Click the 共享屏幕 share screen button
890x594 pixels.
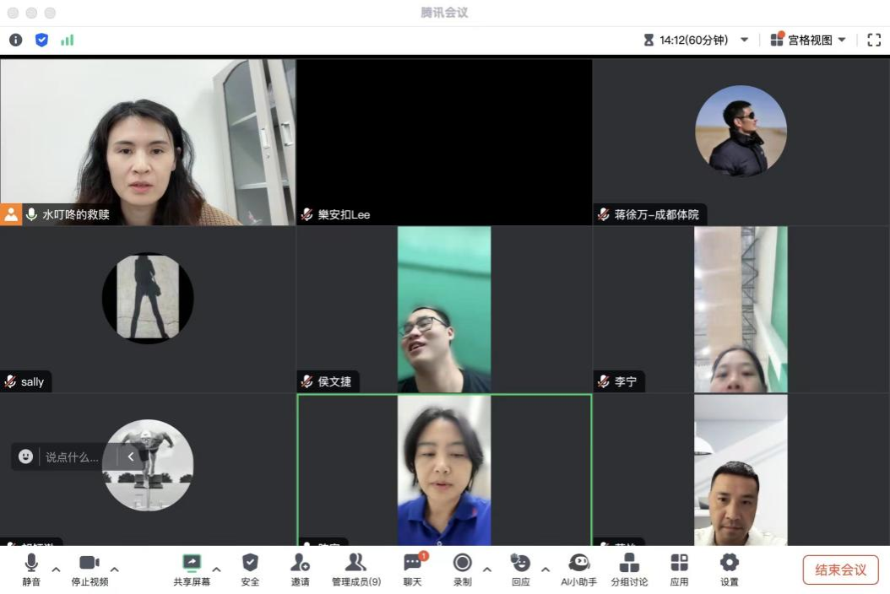point(192,569)
